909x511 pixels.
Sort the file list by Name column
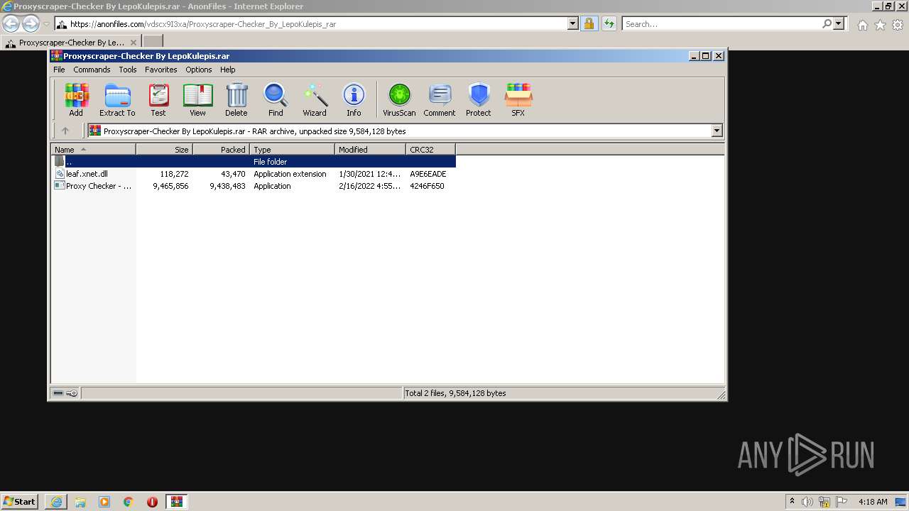[93, 149]
